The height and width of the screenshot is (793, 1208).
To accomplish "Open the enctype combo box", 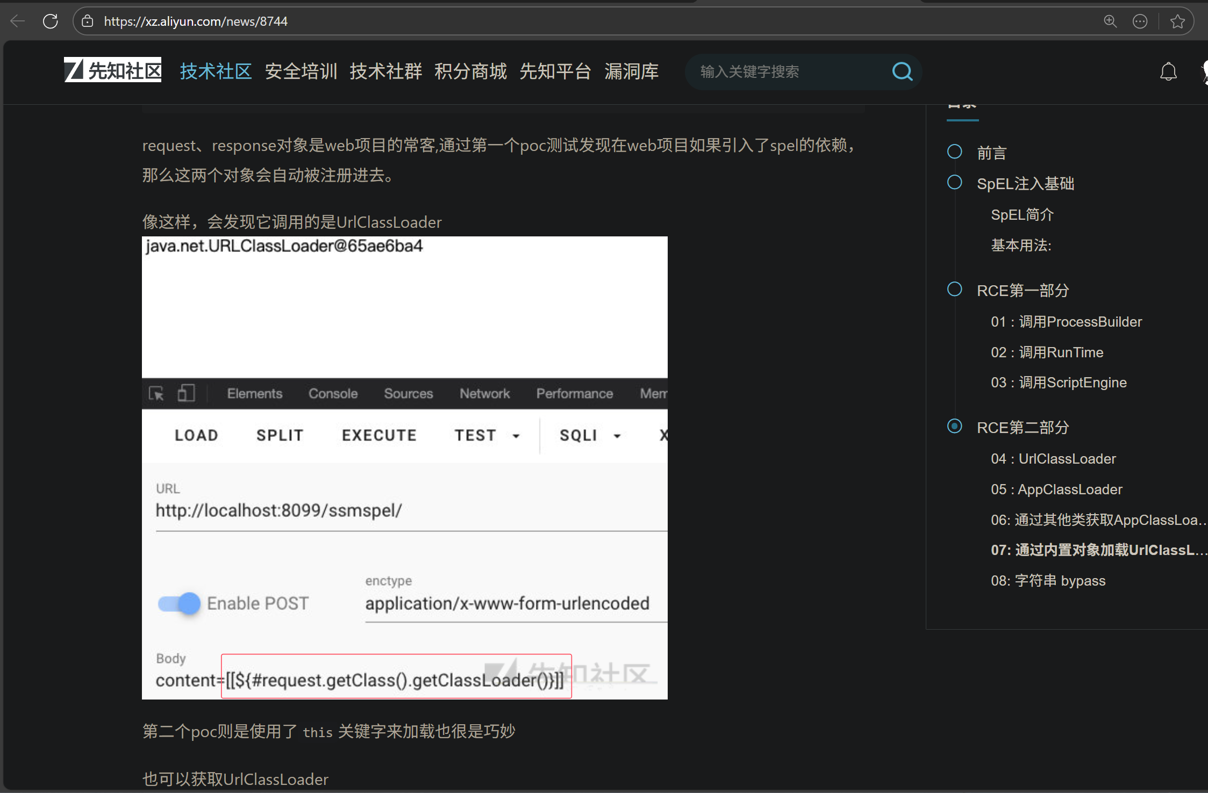I will point(507,603).
